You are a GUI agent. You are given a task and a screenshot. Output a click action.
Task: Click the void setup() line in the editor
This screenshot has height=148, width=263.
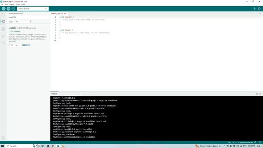click(x=67, y=17)
